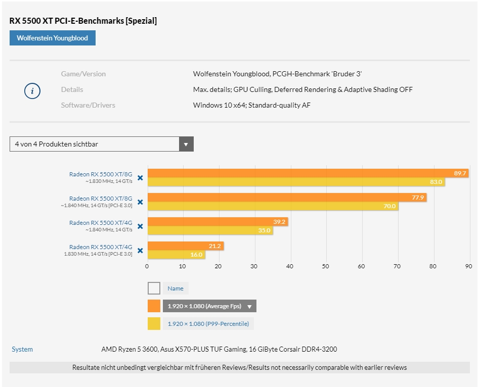Toggle the empty Name checkbox

click(154, 288)
